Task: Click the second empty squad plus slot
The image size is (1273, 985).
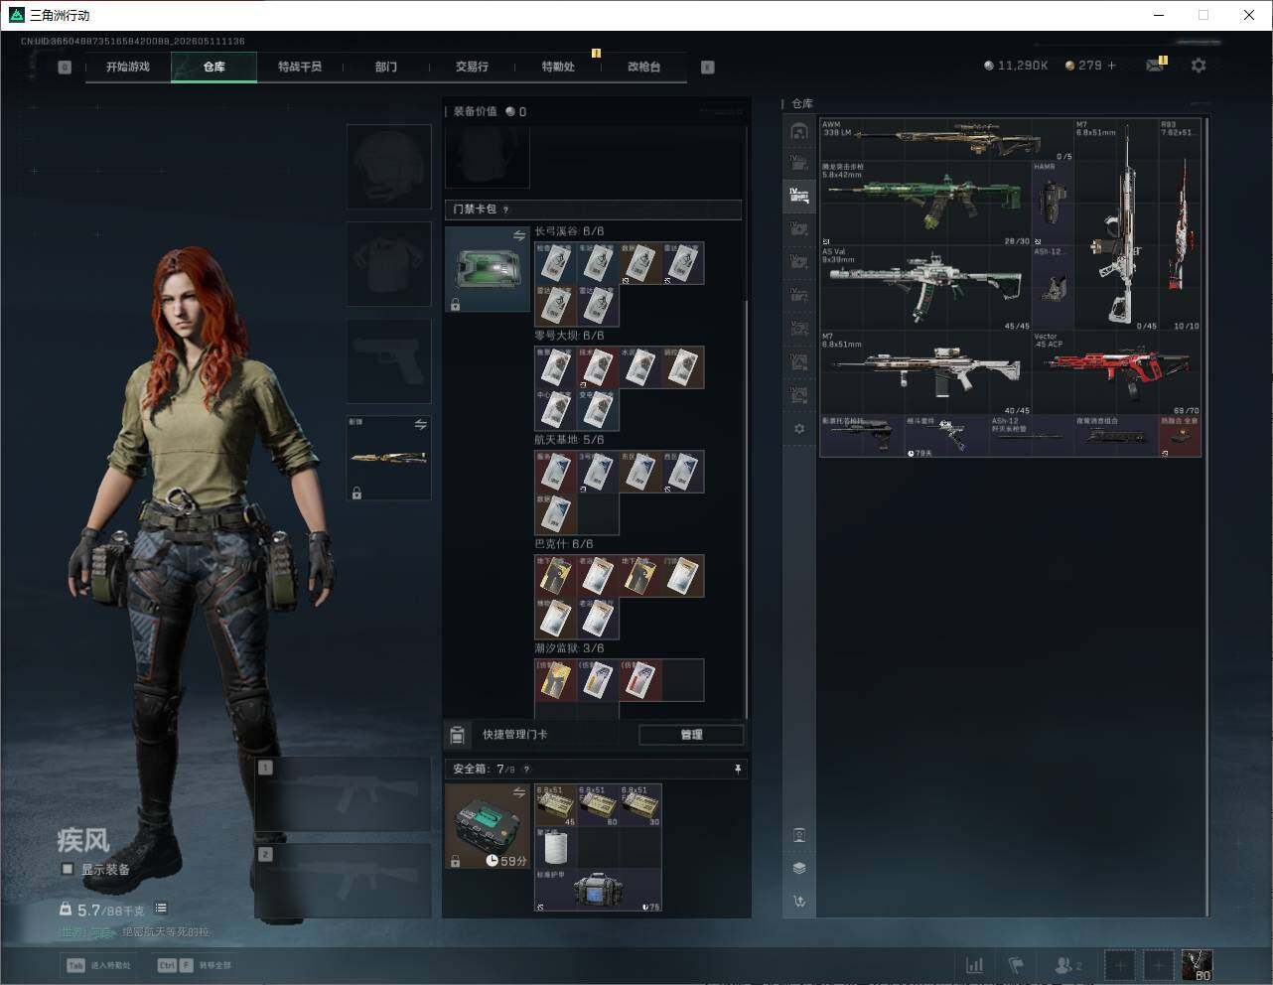Action: pyautogui.click(x=1158, y=965)
